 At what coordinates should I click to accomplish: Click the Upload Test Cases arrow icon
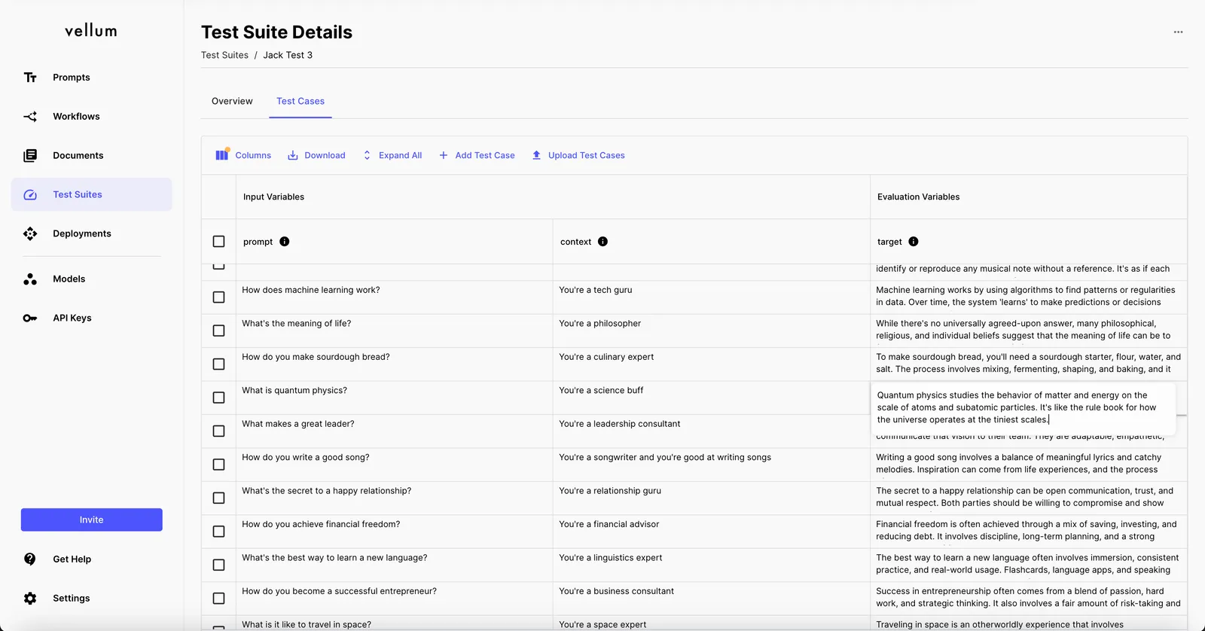[x=536, y=156]
